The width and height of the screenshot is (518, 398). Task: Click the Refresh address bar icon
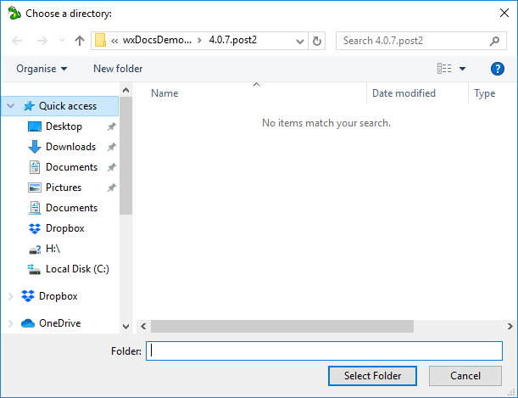(317, 41)
